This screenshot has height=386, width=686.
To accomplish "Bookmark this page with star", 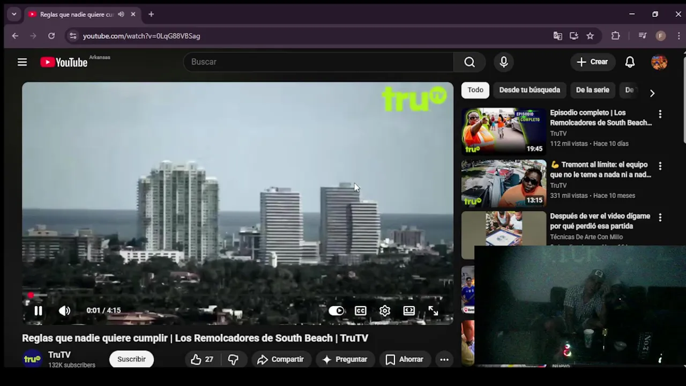I will coord(590,36).
